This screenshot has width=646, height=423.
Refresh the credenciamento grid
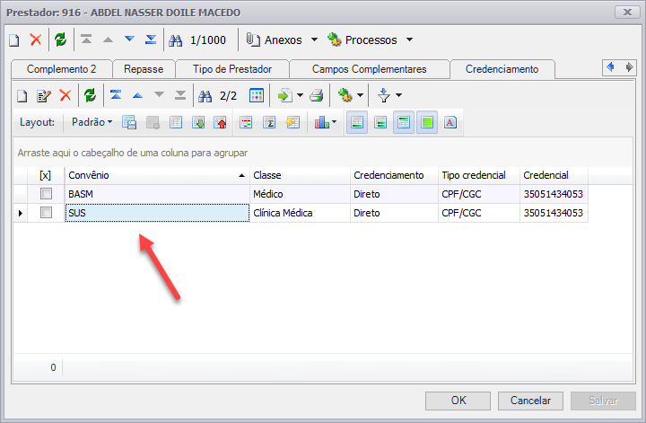coord(90,96)
